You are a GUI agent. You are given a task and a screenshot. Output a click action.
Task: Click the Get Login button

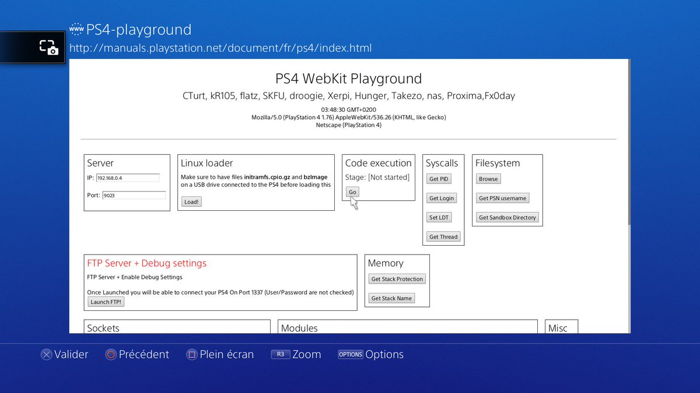point(442,198)
